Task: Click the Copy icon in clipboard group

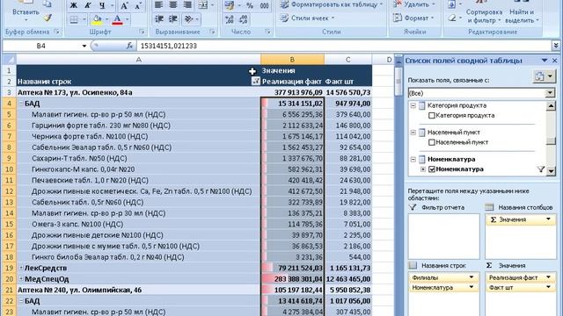Action: [48, 4]
